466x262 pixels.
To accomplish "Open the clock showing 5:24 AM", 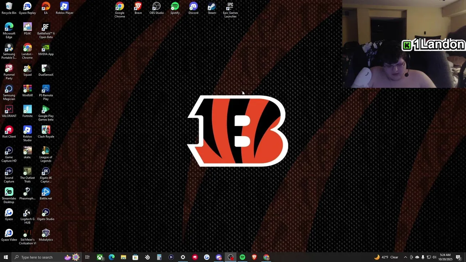I will click(x=445, y=257).
